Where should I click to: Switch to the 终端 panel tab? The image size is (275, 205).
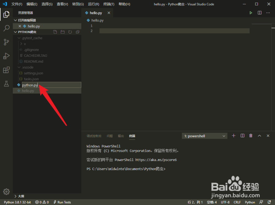(132, 136)
